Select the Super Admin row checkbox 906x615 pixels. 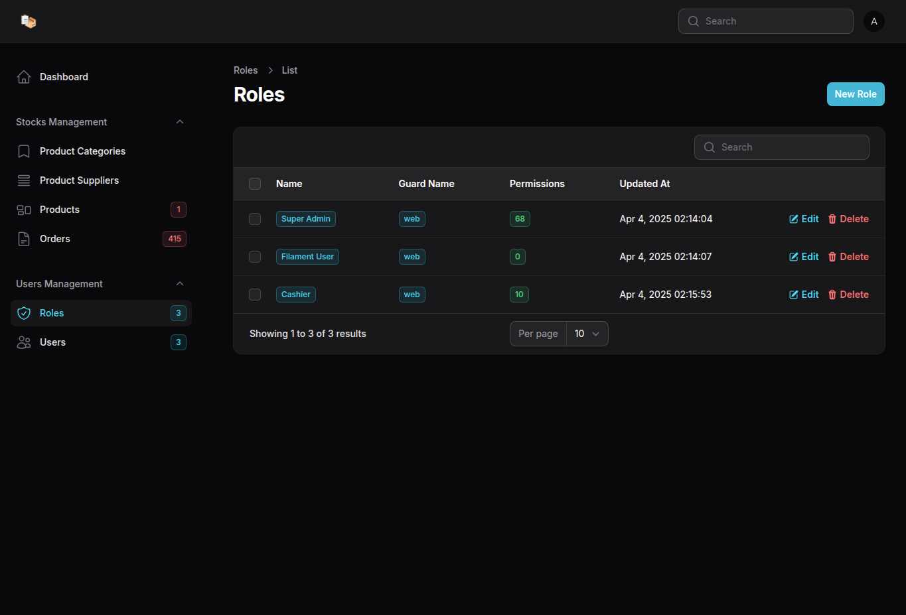(x=255, y=219)
